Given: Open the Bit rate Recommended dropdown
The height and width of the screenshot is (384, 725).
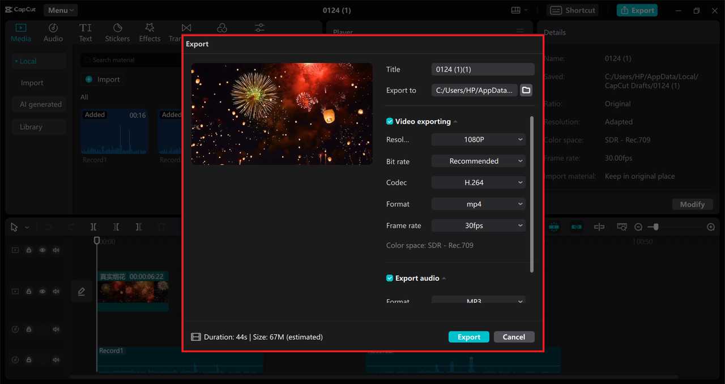Looking at the screenshot, I should coord(479,161).
